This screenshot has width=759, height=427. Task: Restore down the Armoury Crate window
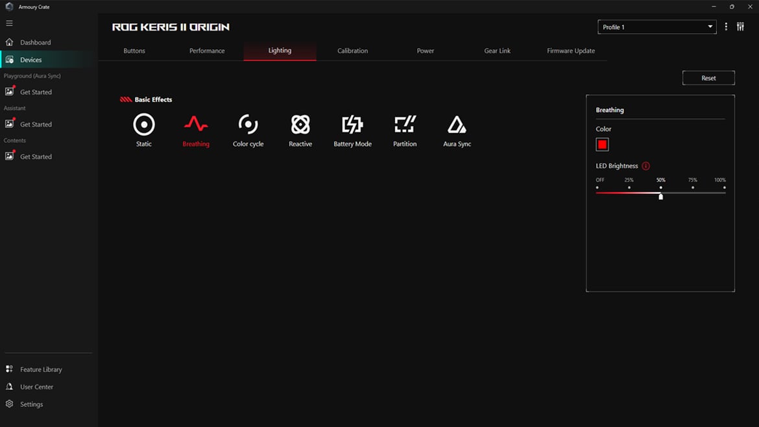point(732,6)
